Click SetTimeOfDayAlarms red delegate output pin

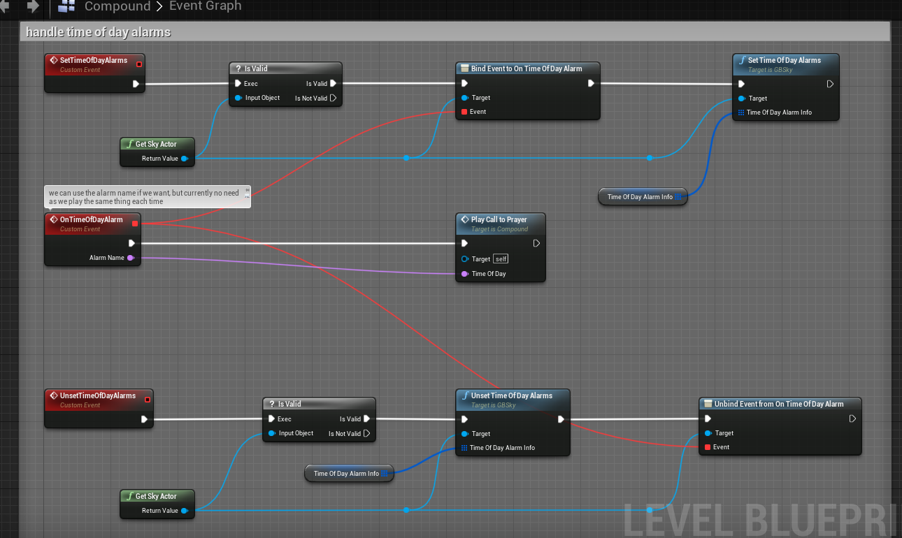click(139, 64)
